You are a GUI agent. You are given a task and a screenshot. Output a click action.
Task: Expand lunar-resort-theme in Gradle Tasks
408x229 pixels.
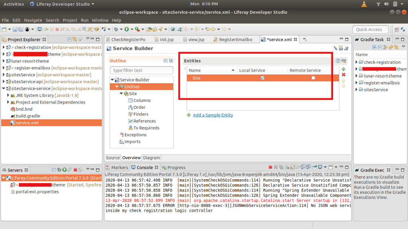coord(357,76)
